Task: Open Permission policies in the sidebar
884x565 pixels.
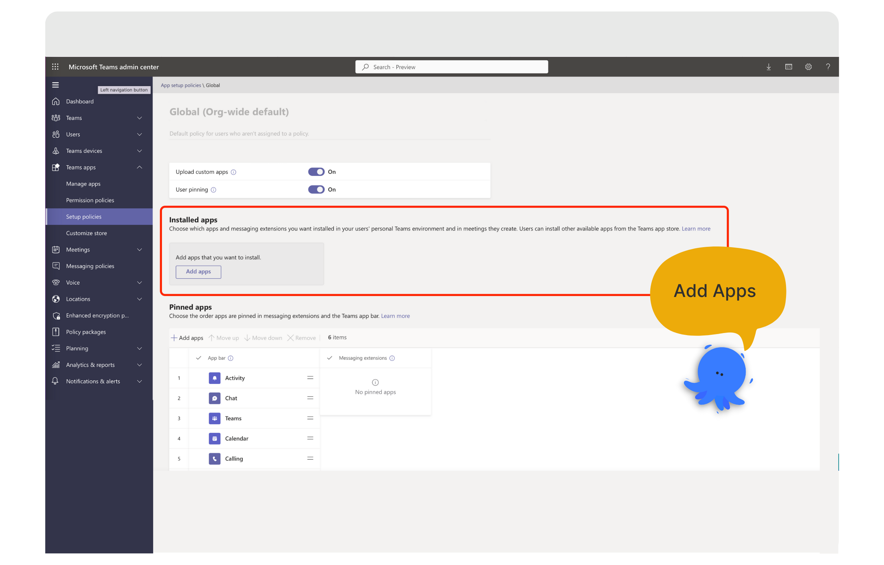Action: [99, 200]
